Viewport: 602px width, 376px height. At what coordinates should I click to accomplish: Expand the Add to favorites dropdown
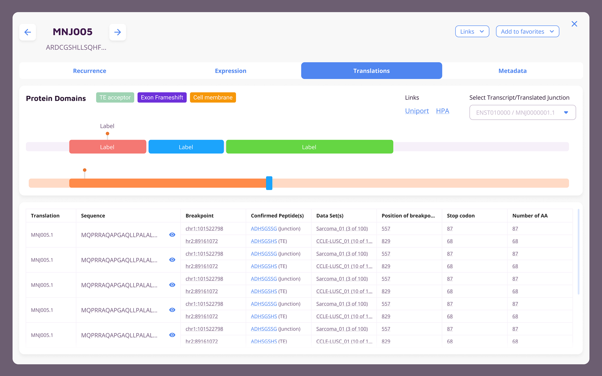tap(527, 31)
